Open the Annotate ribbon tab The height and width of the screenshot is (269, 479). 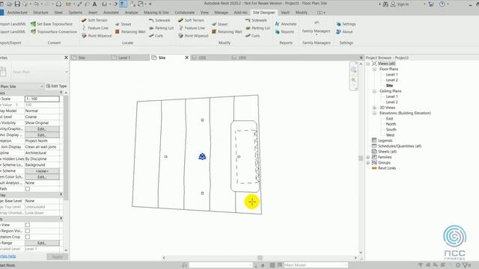[112, 13]
